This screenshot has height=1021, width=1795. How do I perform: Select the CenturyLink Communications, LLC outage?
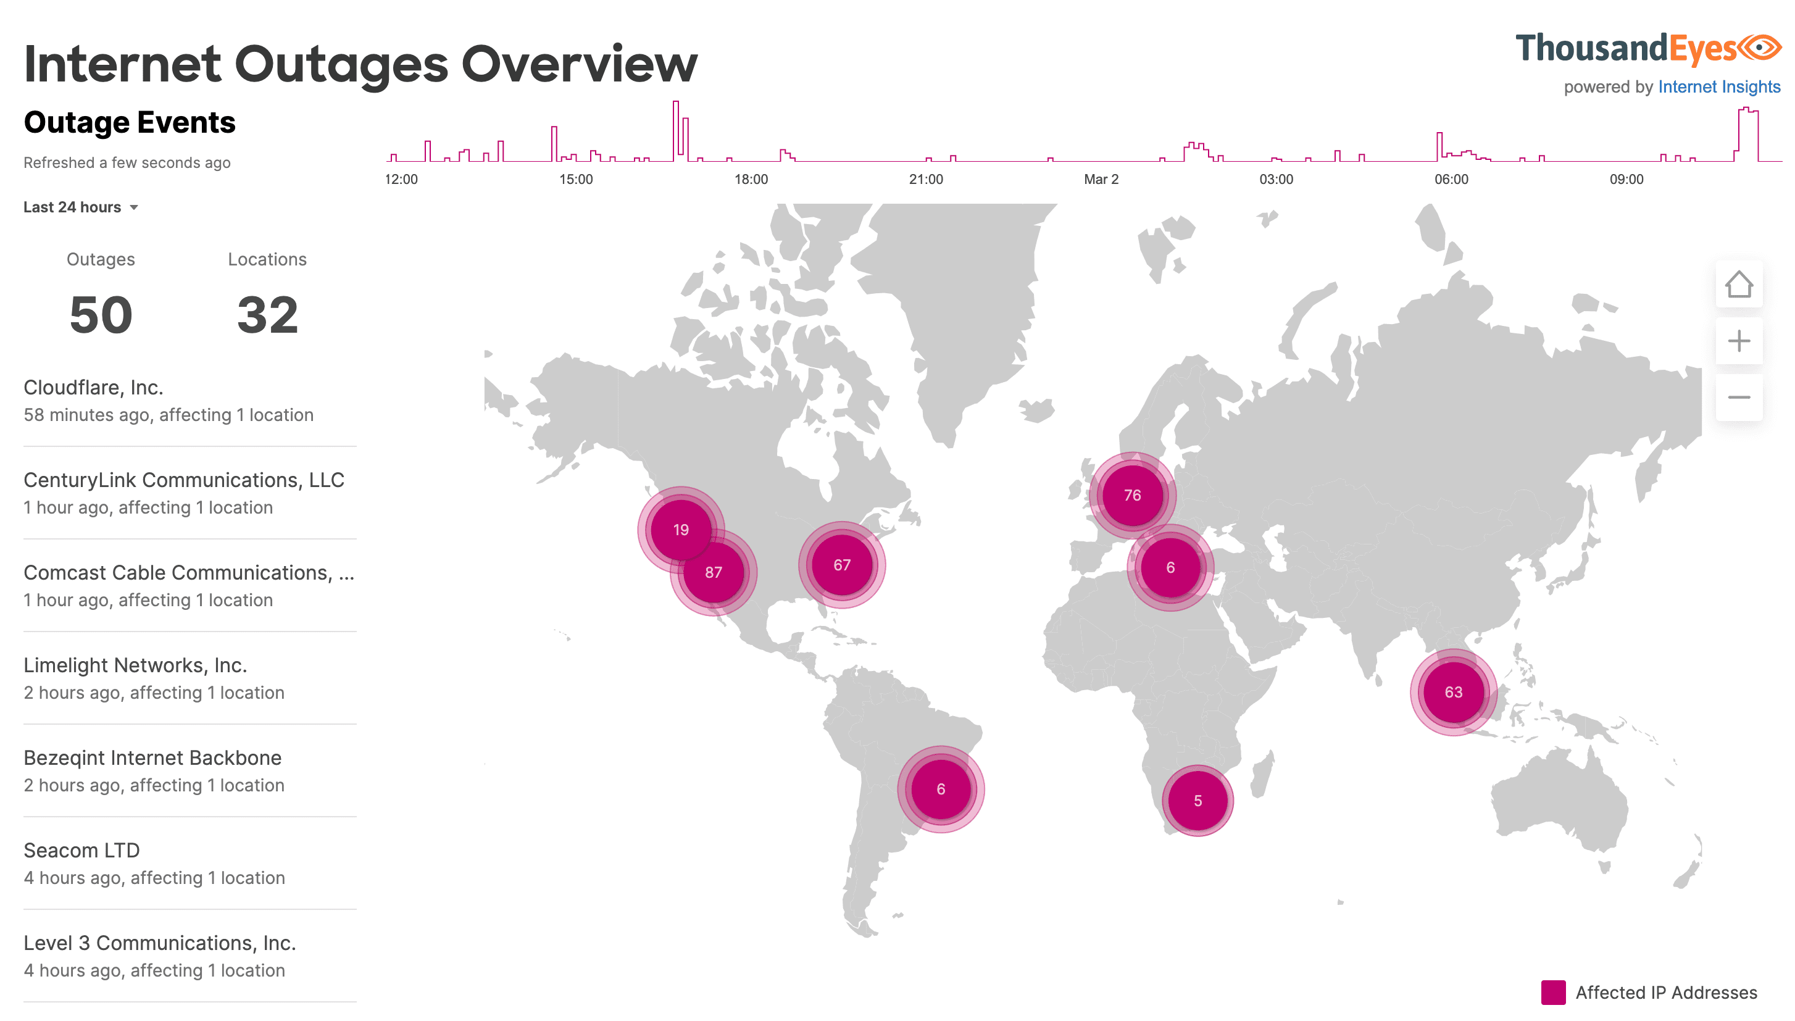point(189,493)
